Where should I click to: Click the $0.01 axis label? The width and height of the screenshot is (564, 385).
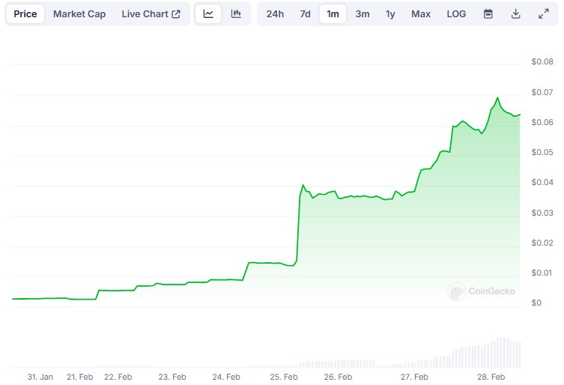(542, 273)
